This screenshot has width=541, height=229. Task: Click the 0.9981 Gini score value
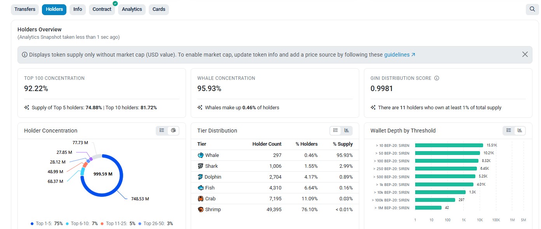point(382,89)
